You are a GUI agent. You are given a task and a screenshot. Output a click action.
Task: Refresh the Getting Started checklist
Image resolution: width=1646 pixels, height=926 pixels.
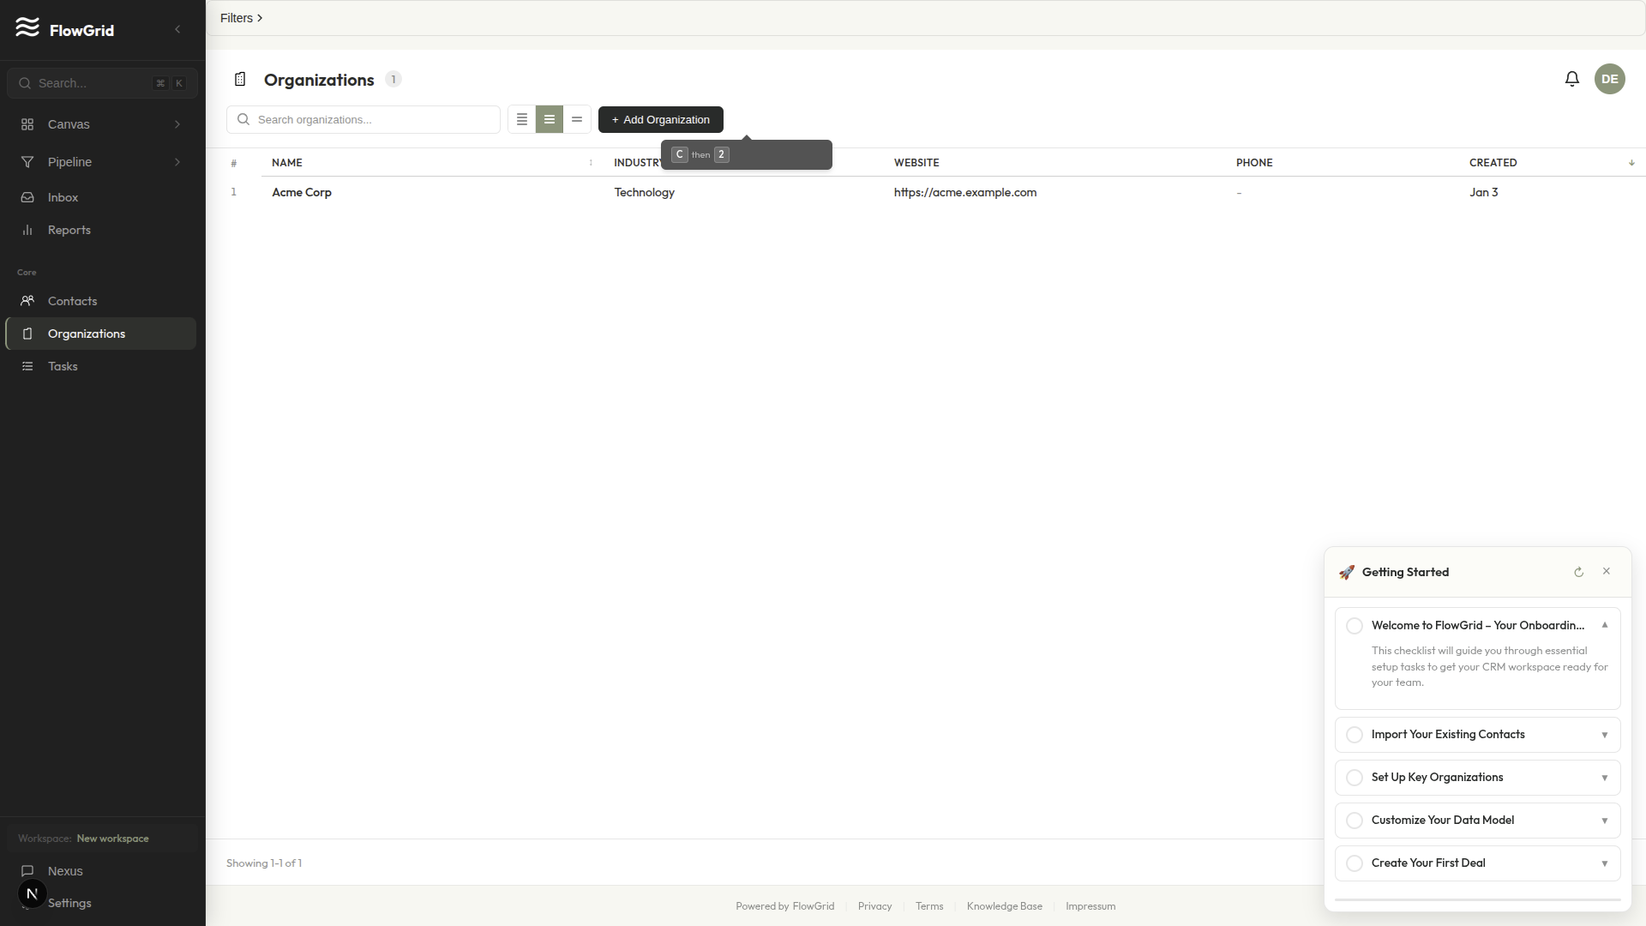[x=1578, y=572]
